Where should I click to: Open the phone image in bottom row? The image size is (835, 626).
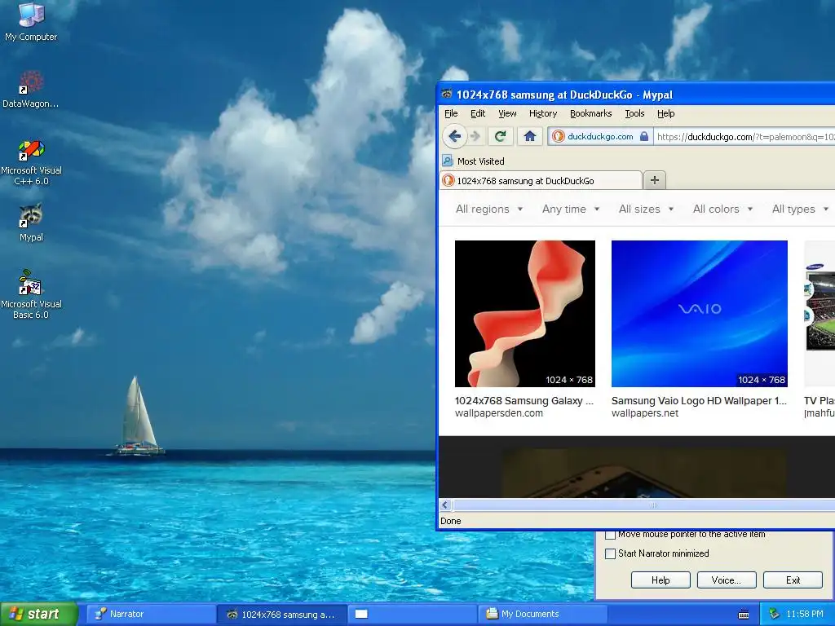(643, 473)
